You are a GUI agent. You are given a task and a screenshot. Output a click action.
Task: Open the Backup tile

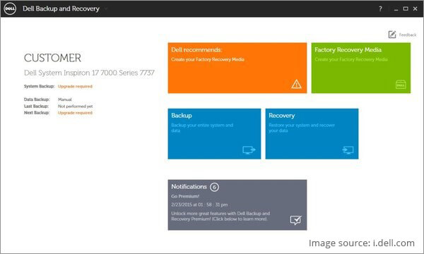click(x=214, y=133)
